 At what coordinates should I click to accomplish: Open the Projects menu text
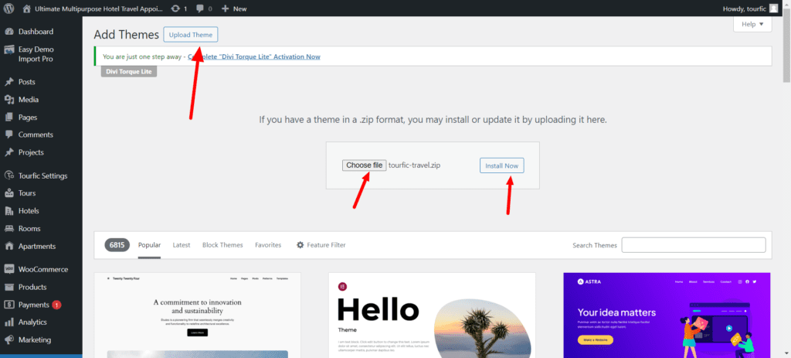click(31, 152)
